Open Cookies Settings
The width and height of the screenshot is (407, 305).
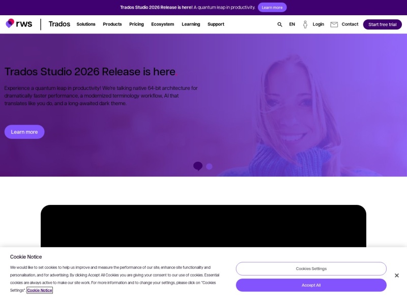pos(311,269)
